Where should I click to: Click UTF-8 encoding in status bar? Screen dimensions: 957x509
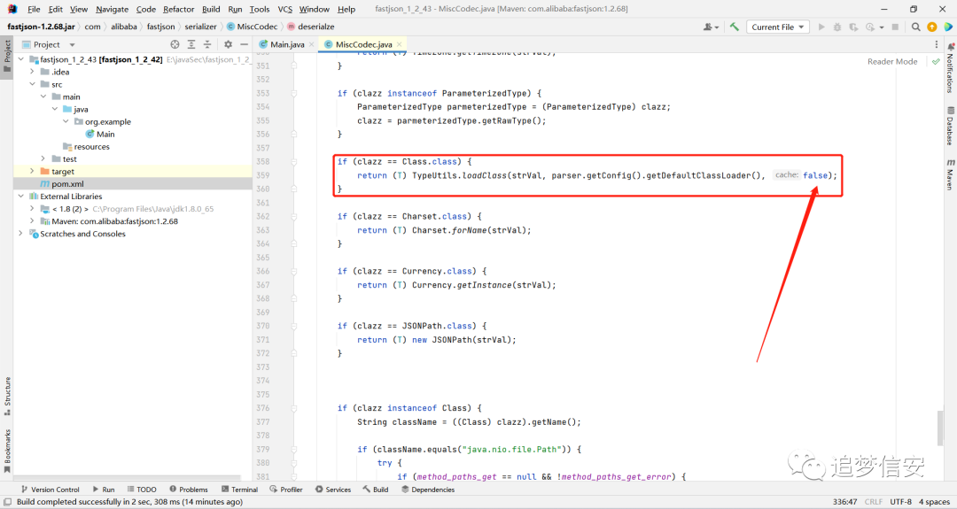(901, 502)
